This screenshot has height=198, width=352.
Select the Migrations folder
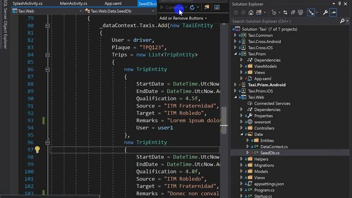tap(264, 165)
